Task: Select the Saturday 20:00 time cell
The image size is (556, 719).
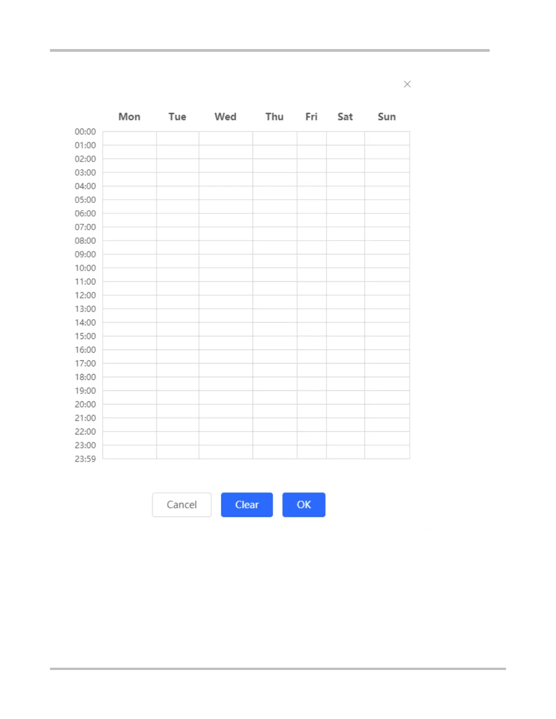Action: [x=345, y=411]
